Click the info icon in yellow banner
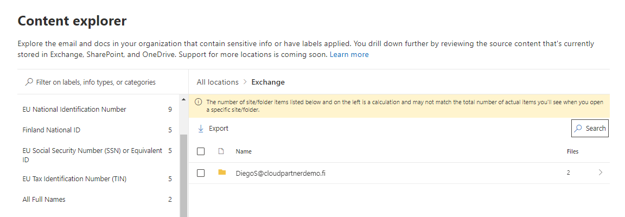 click(x=199, y=102)
